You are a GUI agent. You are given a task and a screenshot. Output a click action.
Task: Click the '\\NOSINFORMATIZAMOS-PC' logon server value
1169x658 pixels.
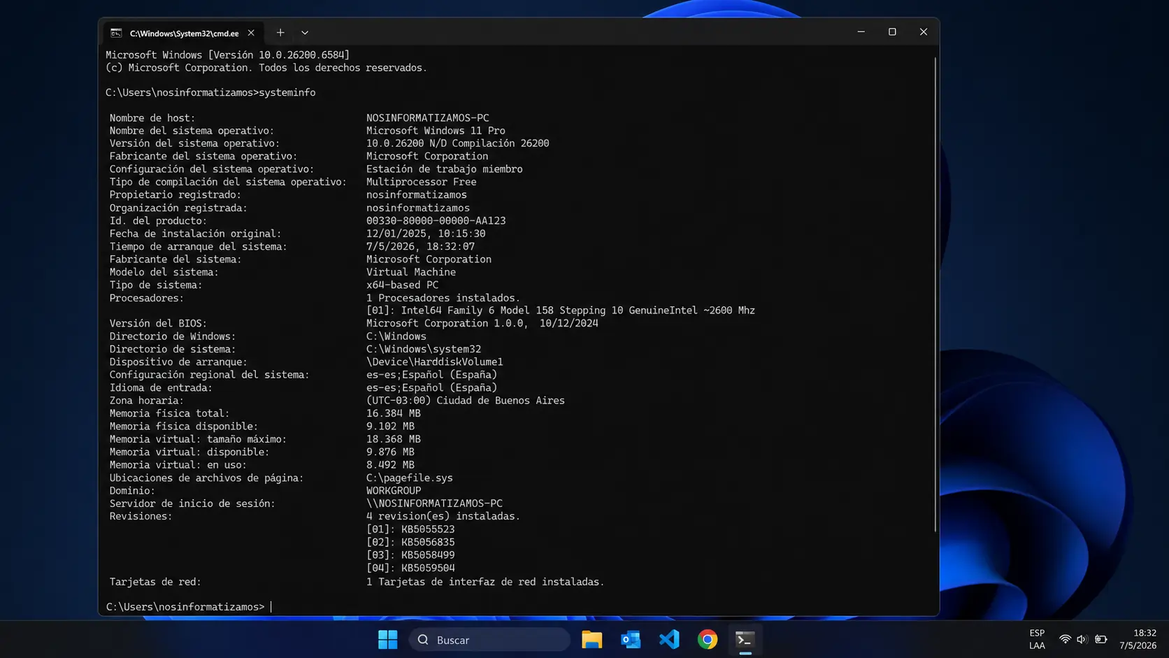coord(435,503)
